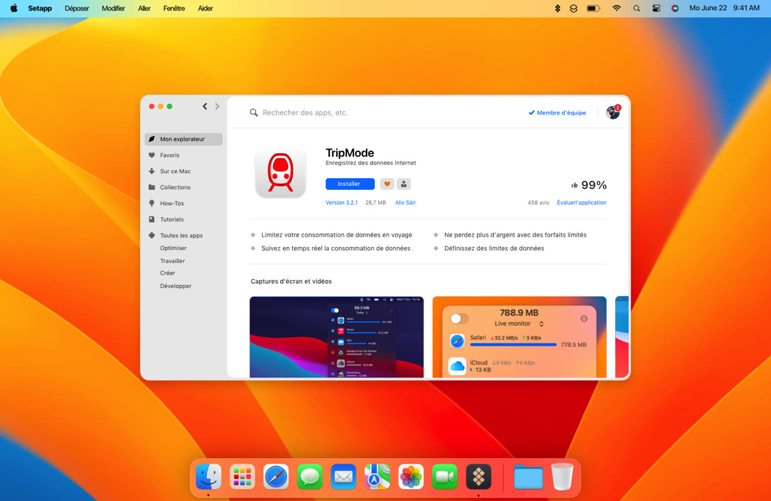Image resolution: width=771 pixels, height=501 pixels.
Task: Select the Créer category
Action: tap(168, 273)
